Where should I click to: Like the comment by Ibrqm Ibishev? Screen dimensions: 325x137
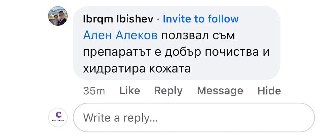(130, 91)
